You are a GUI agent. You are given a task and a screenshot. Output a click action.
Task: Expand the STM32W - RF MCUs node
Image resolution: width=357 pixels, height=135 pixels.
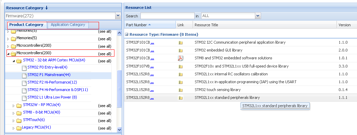(14, 106)
